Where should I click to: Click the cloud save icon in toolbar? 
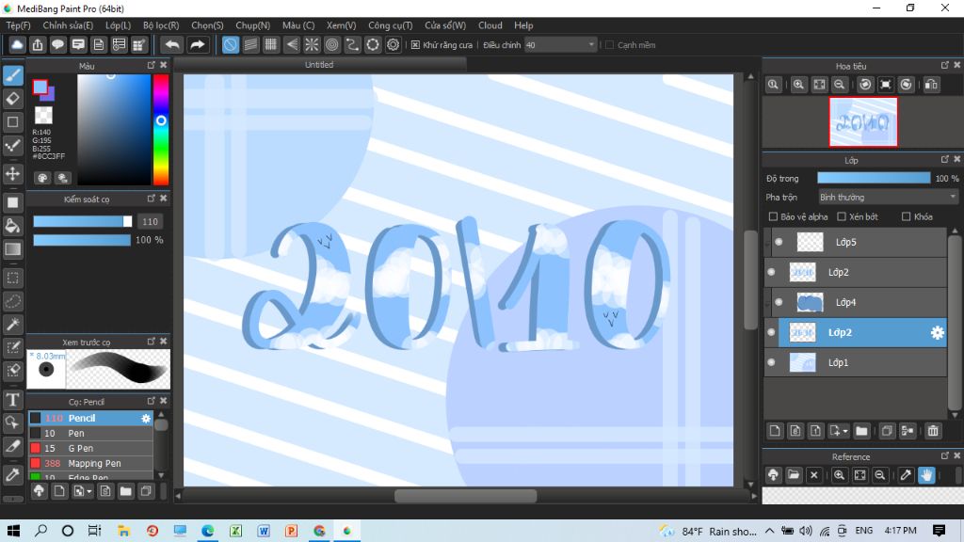pos(17,45)
